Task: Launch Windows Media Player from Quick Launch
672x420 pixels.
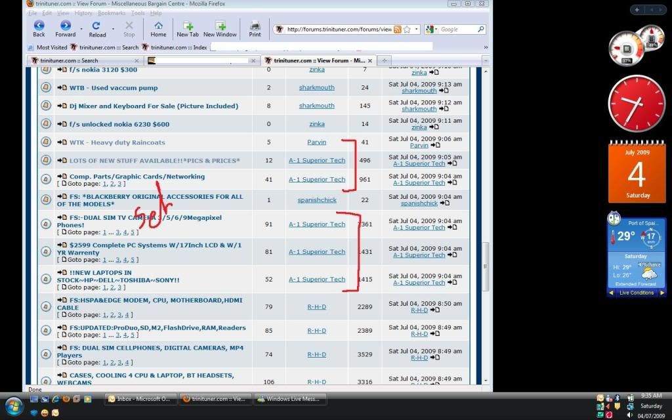Action: click(87, 399)
